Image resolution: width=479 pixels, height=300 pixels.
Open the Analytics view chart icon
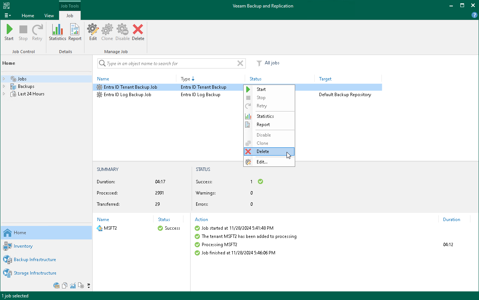click(73, 286)
